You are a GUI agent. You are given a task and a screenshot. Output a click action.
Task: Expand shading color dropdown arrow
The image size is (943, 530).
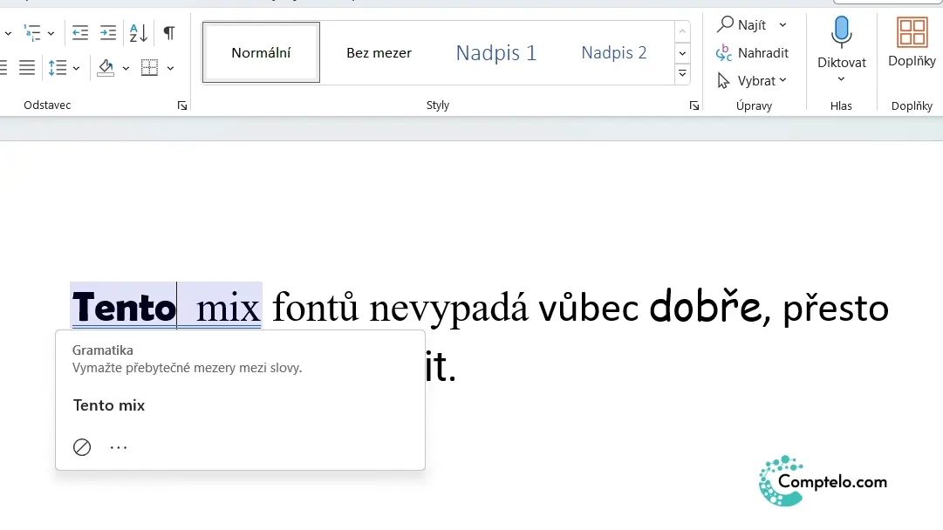pos(126,68)
